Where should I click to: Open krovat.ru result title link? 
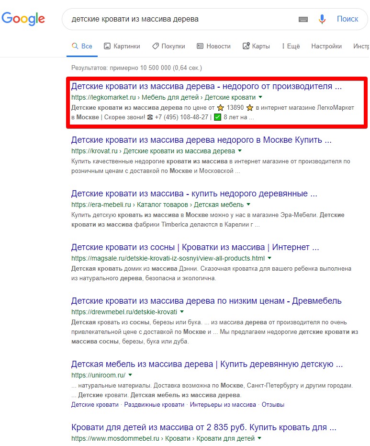point(201,140)
